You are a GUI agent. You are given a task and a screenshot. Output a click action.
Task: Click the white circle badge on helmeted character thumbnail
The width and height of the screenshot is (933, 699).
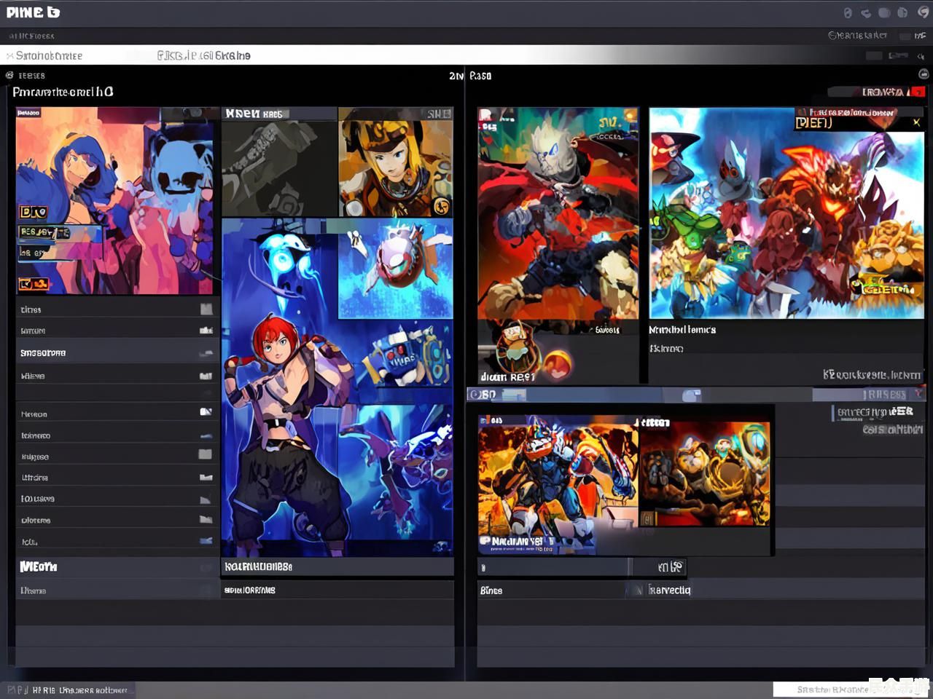click(x=354, y=208)
